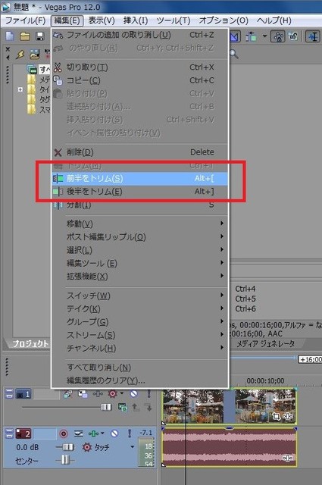Choose 分割(I) split entry
This screenshot has width=322, height=485.
140,205
